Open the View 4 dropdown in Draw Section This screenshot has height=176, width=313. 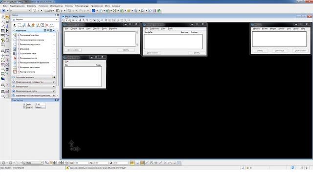point(40,107)
